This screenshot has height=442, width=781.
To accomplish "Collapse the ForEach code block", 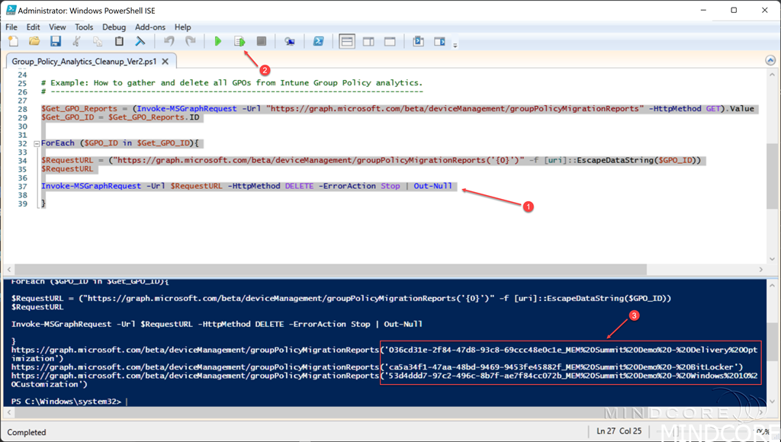I will pyautogui.click(x=36, y=143).
